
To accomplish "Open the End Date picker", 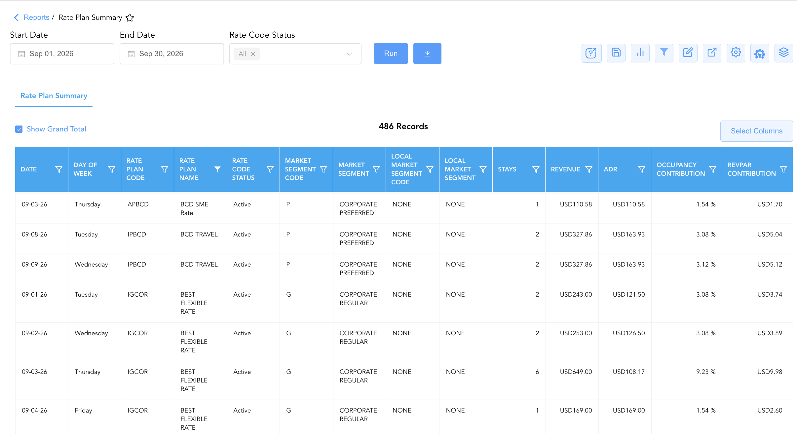I will pyautogui.click(x=172, y=54).
